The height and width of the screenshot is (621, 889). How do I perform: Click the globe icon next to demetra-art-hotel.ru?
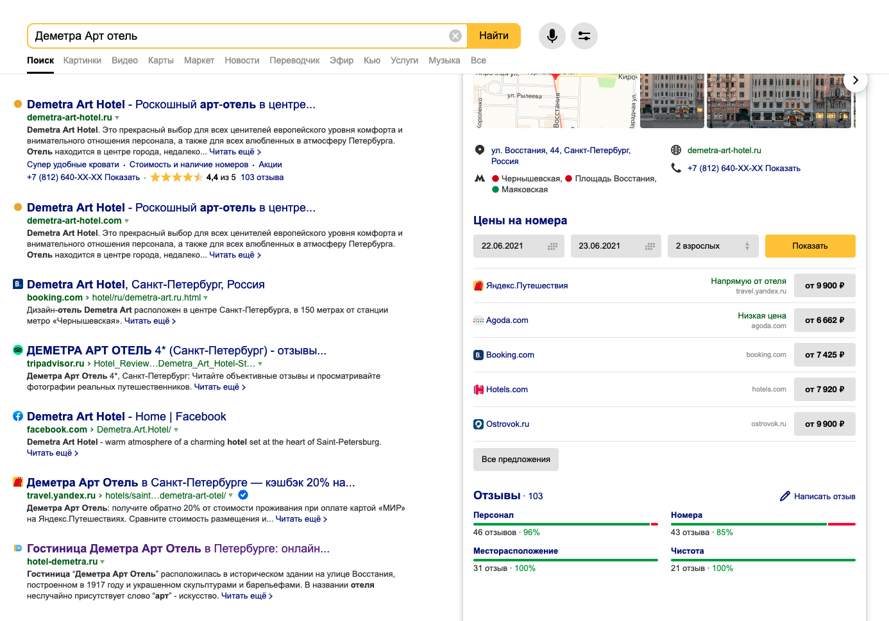676,150
